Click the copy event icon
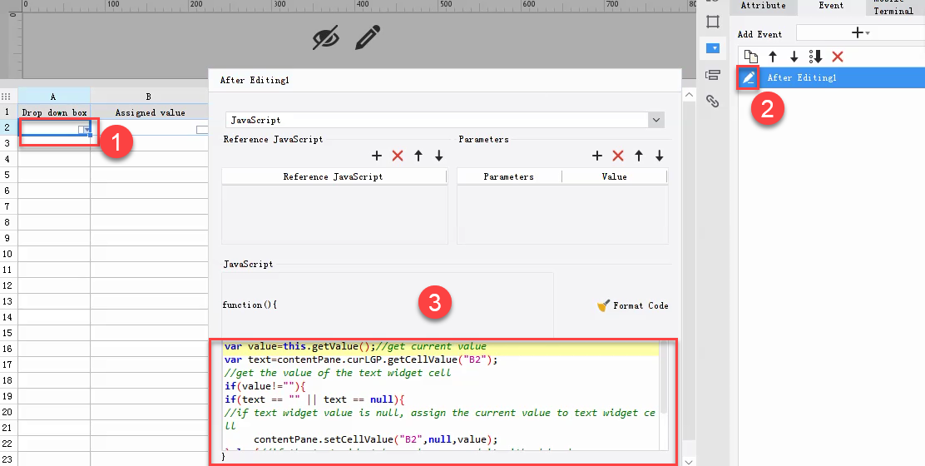Screen dimensions: 925x466 [x=750, y=57]
